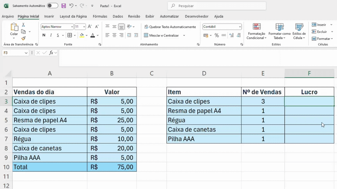Viewport: 337px width, 189px height.
Task: Expand the Name Box dropdown for F3
Action: (26, 53)
